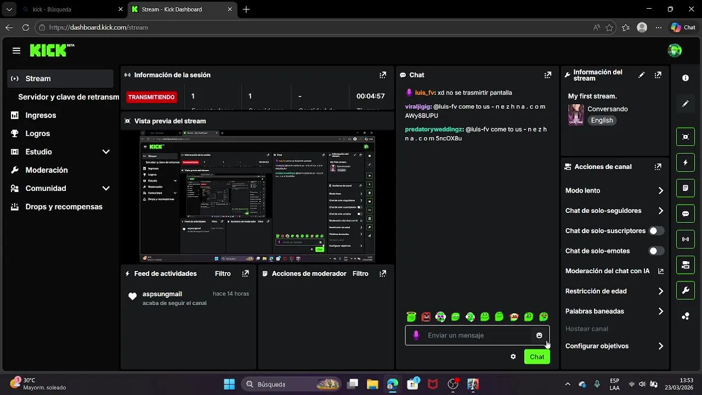Select Stream in the left navigation

(x=60, y=78)
